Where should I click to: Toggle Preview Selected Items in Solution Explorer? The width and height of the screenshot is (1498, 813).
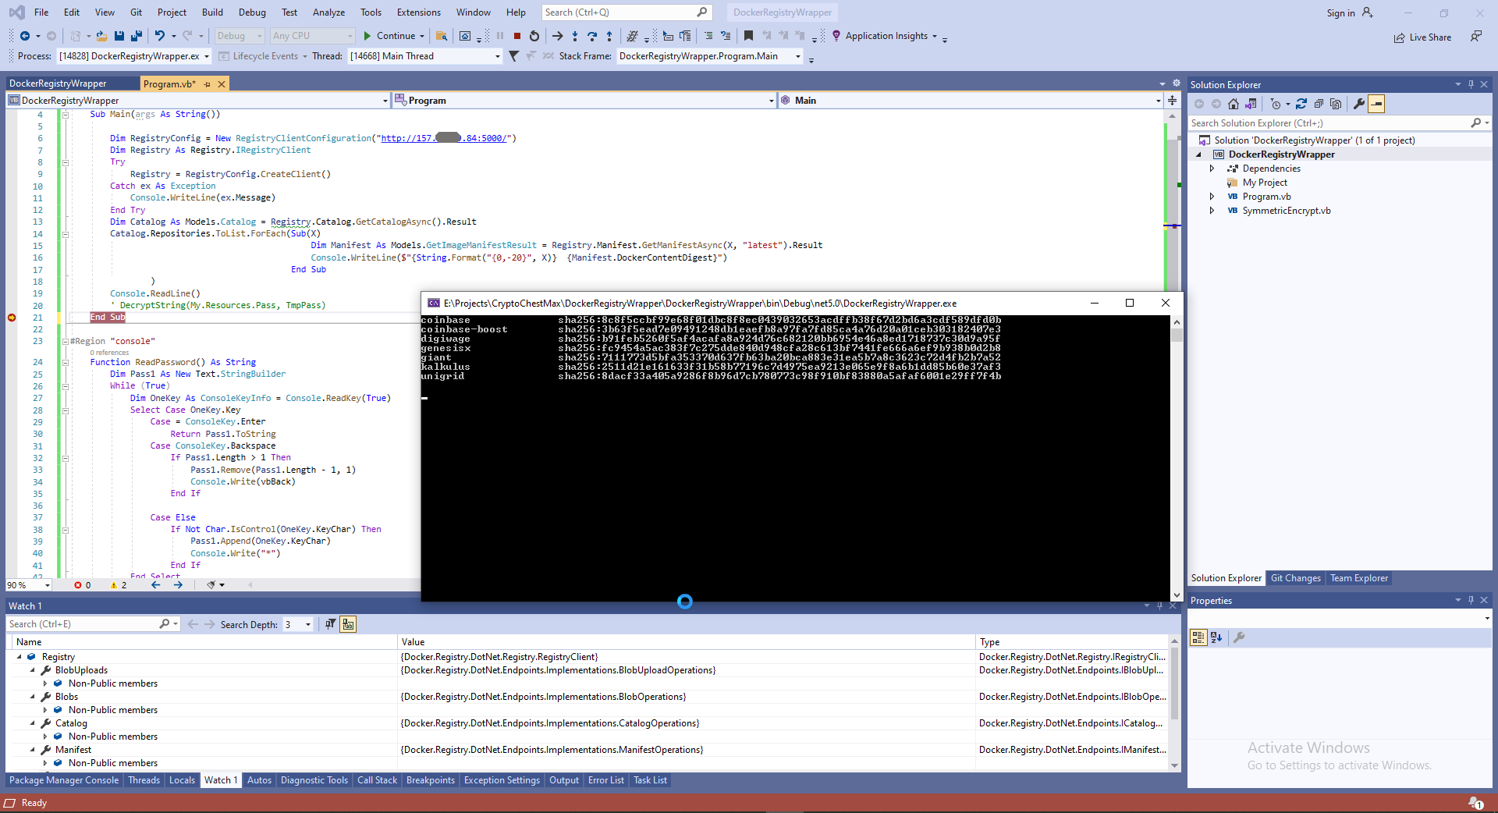click(1376, 104)
